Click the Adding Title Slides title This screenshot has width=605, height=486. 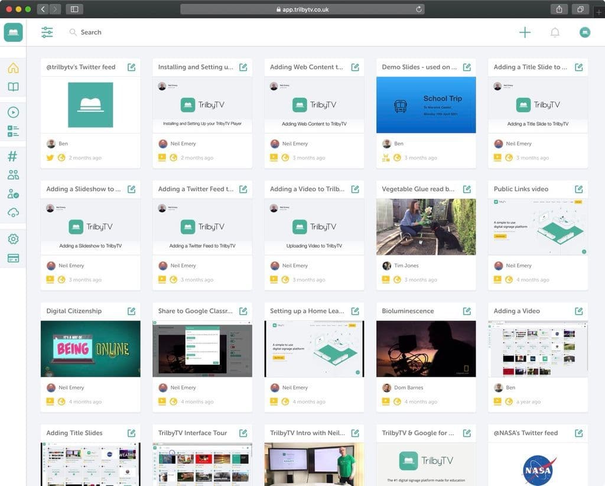coord(74,433)
